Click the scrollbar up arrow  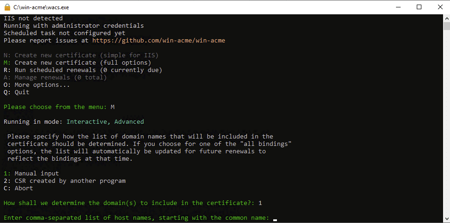pos(447,18)
